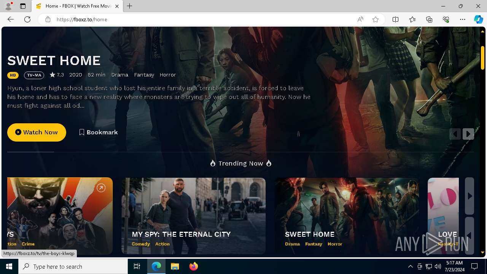This screenshot has height=274, width=487.
Task: Open Favorites list icon
Action: (x=412, y=19)
